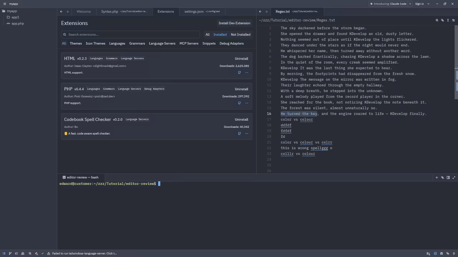Image resolution: width=458 pixels, height=257 pixels.
Task: Focus the Search extensions field
Action: tap(131, 35)
